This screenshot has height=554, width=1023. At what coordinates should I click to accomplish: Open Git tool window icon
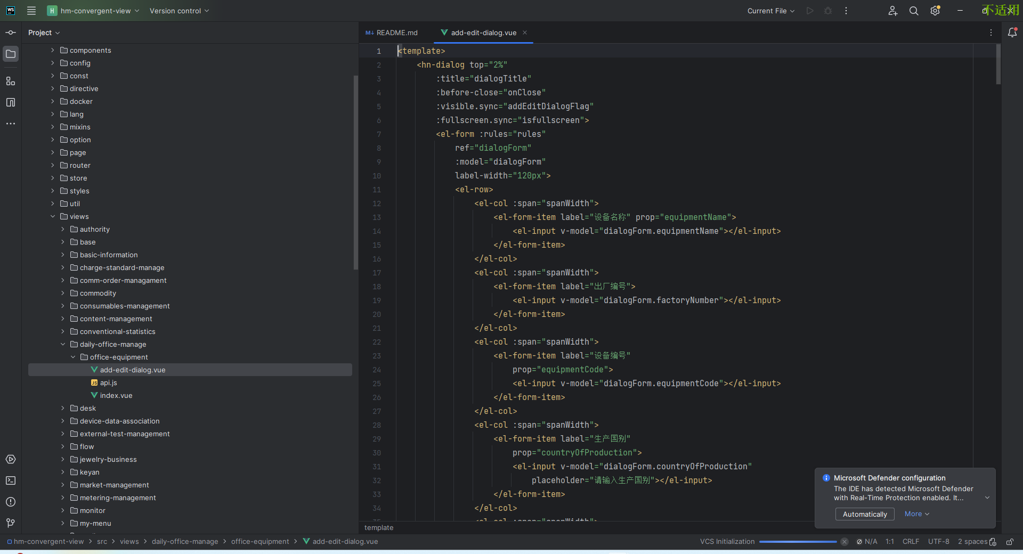pyautogui.click(x=11, y=523)
